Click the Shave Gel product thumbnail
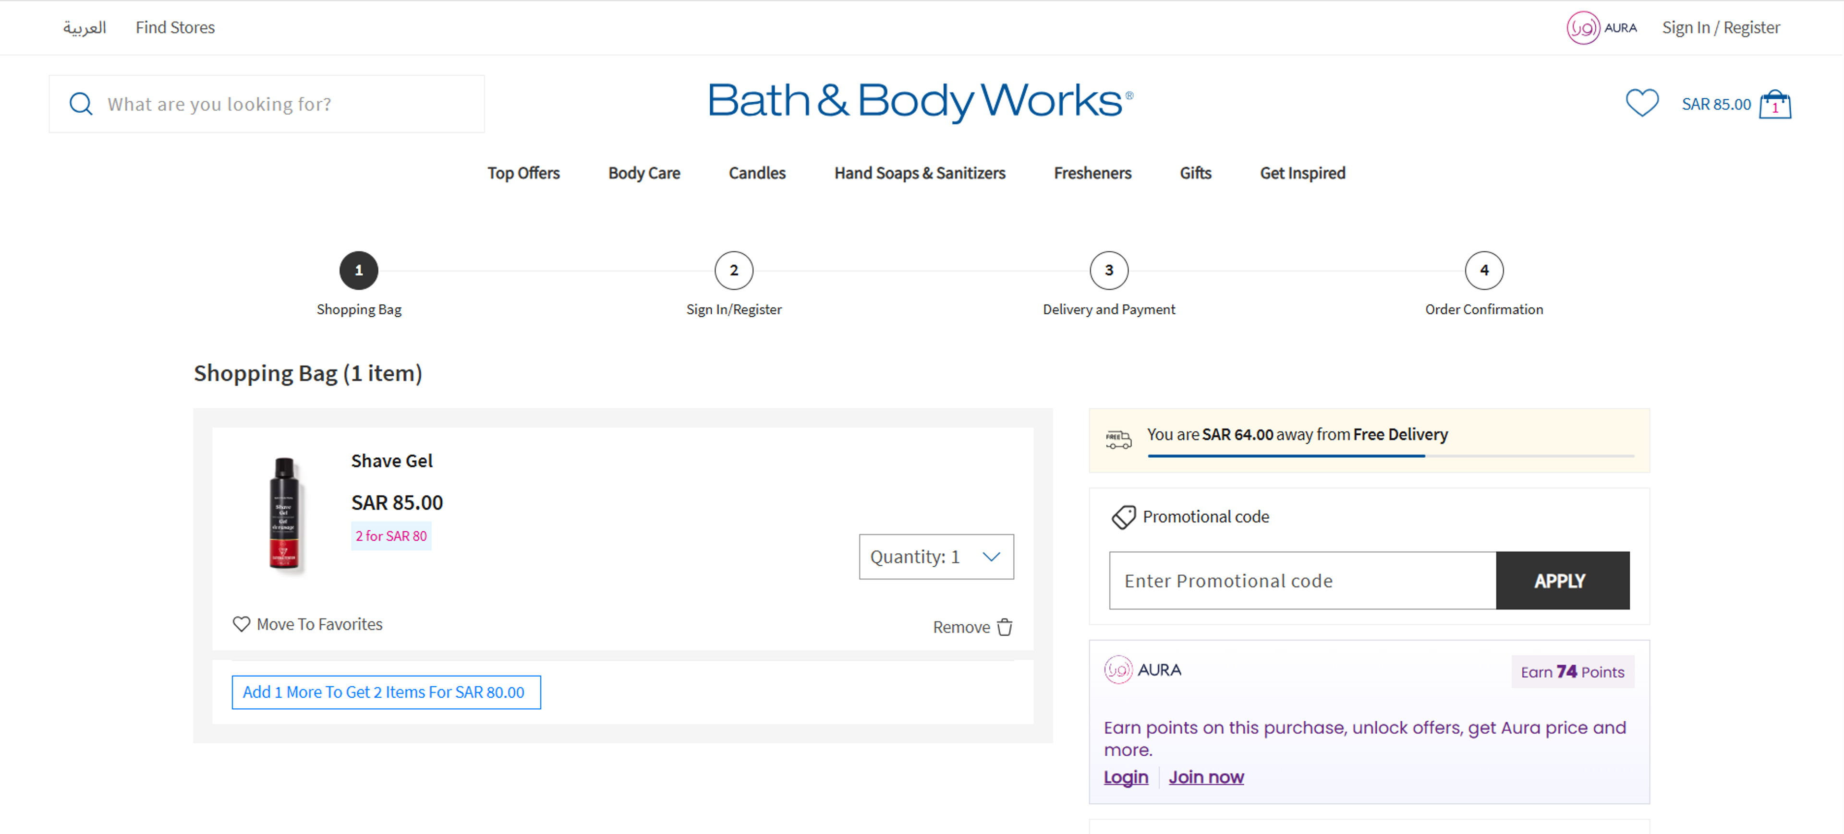Screen dimensions: 1844x834 coord(284,514)
